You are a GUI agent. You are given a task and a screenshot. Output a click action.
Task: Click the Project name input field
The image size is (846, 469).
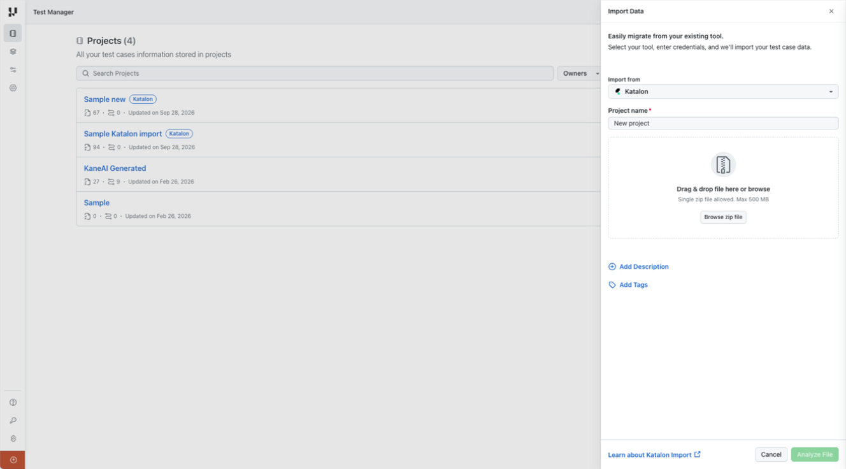[723, 123]
